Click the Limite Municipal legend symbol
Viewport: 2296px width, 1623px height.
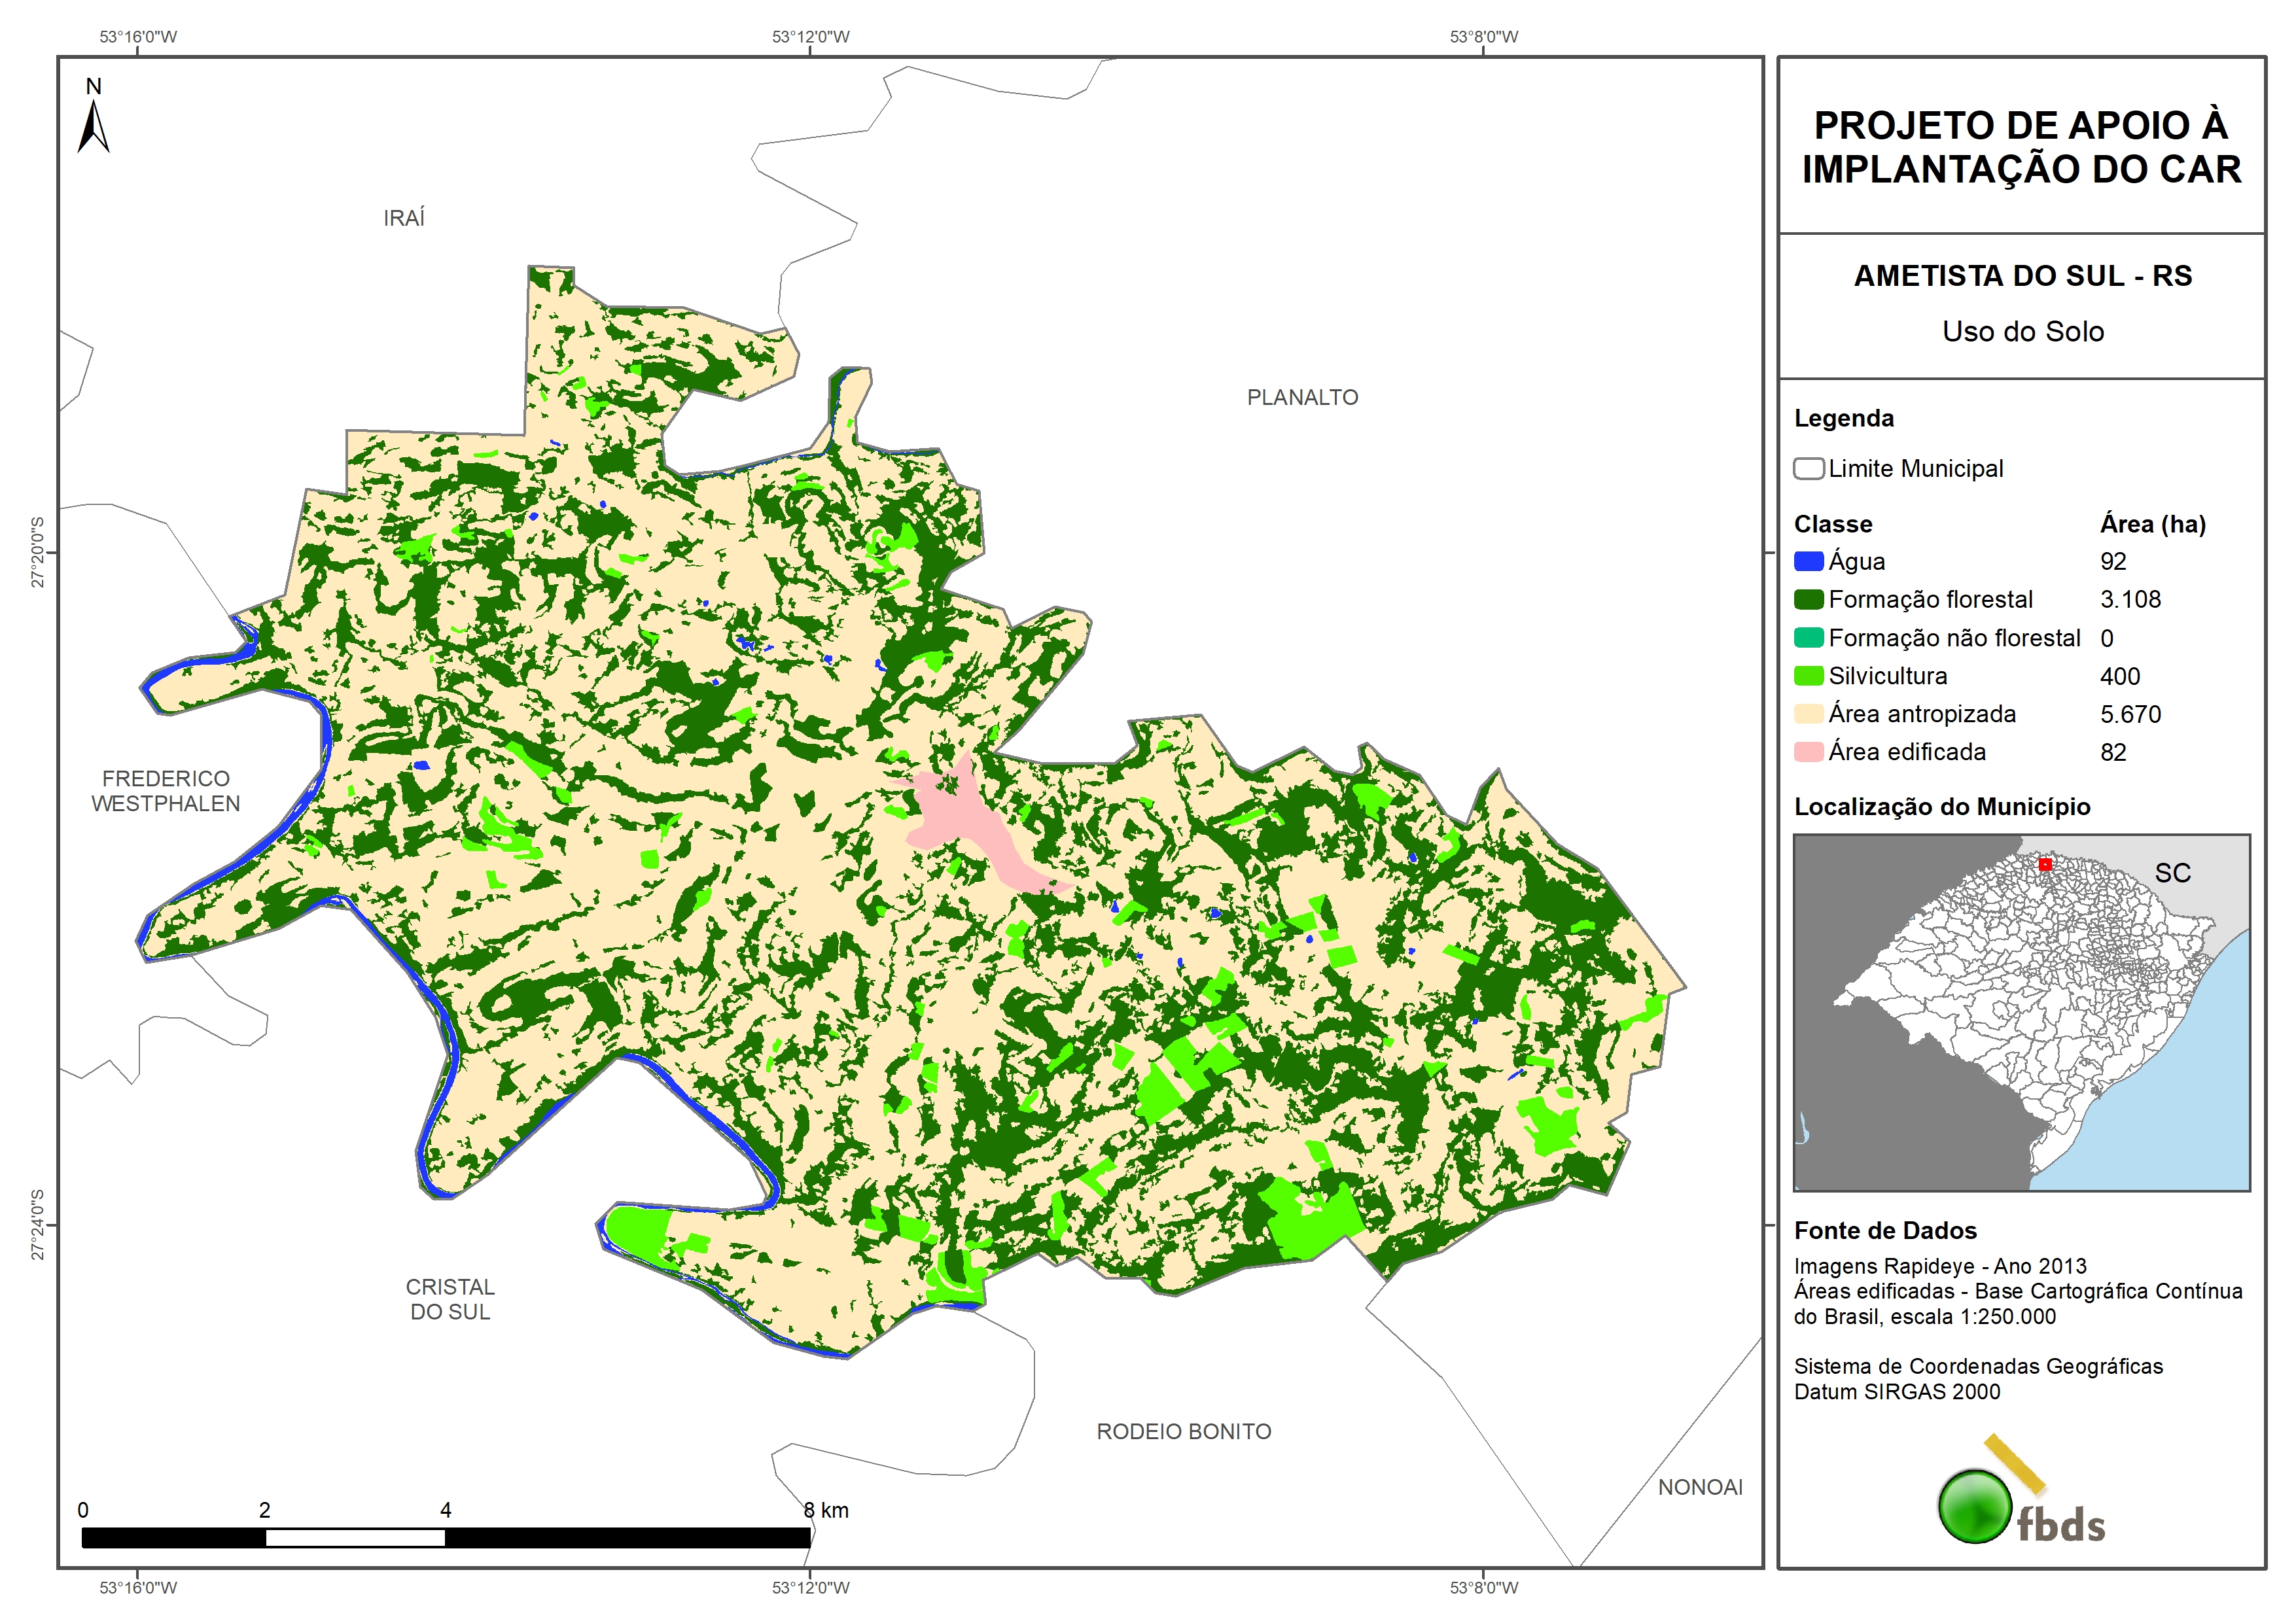pos(1808,468)
